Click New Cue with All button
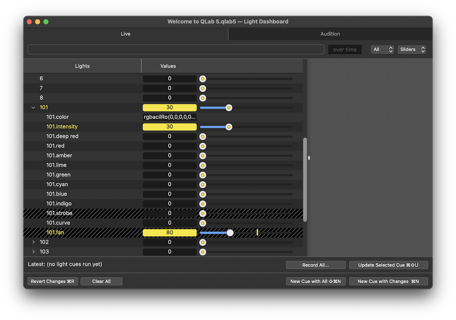456x320 pixels. 316,282
